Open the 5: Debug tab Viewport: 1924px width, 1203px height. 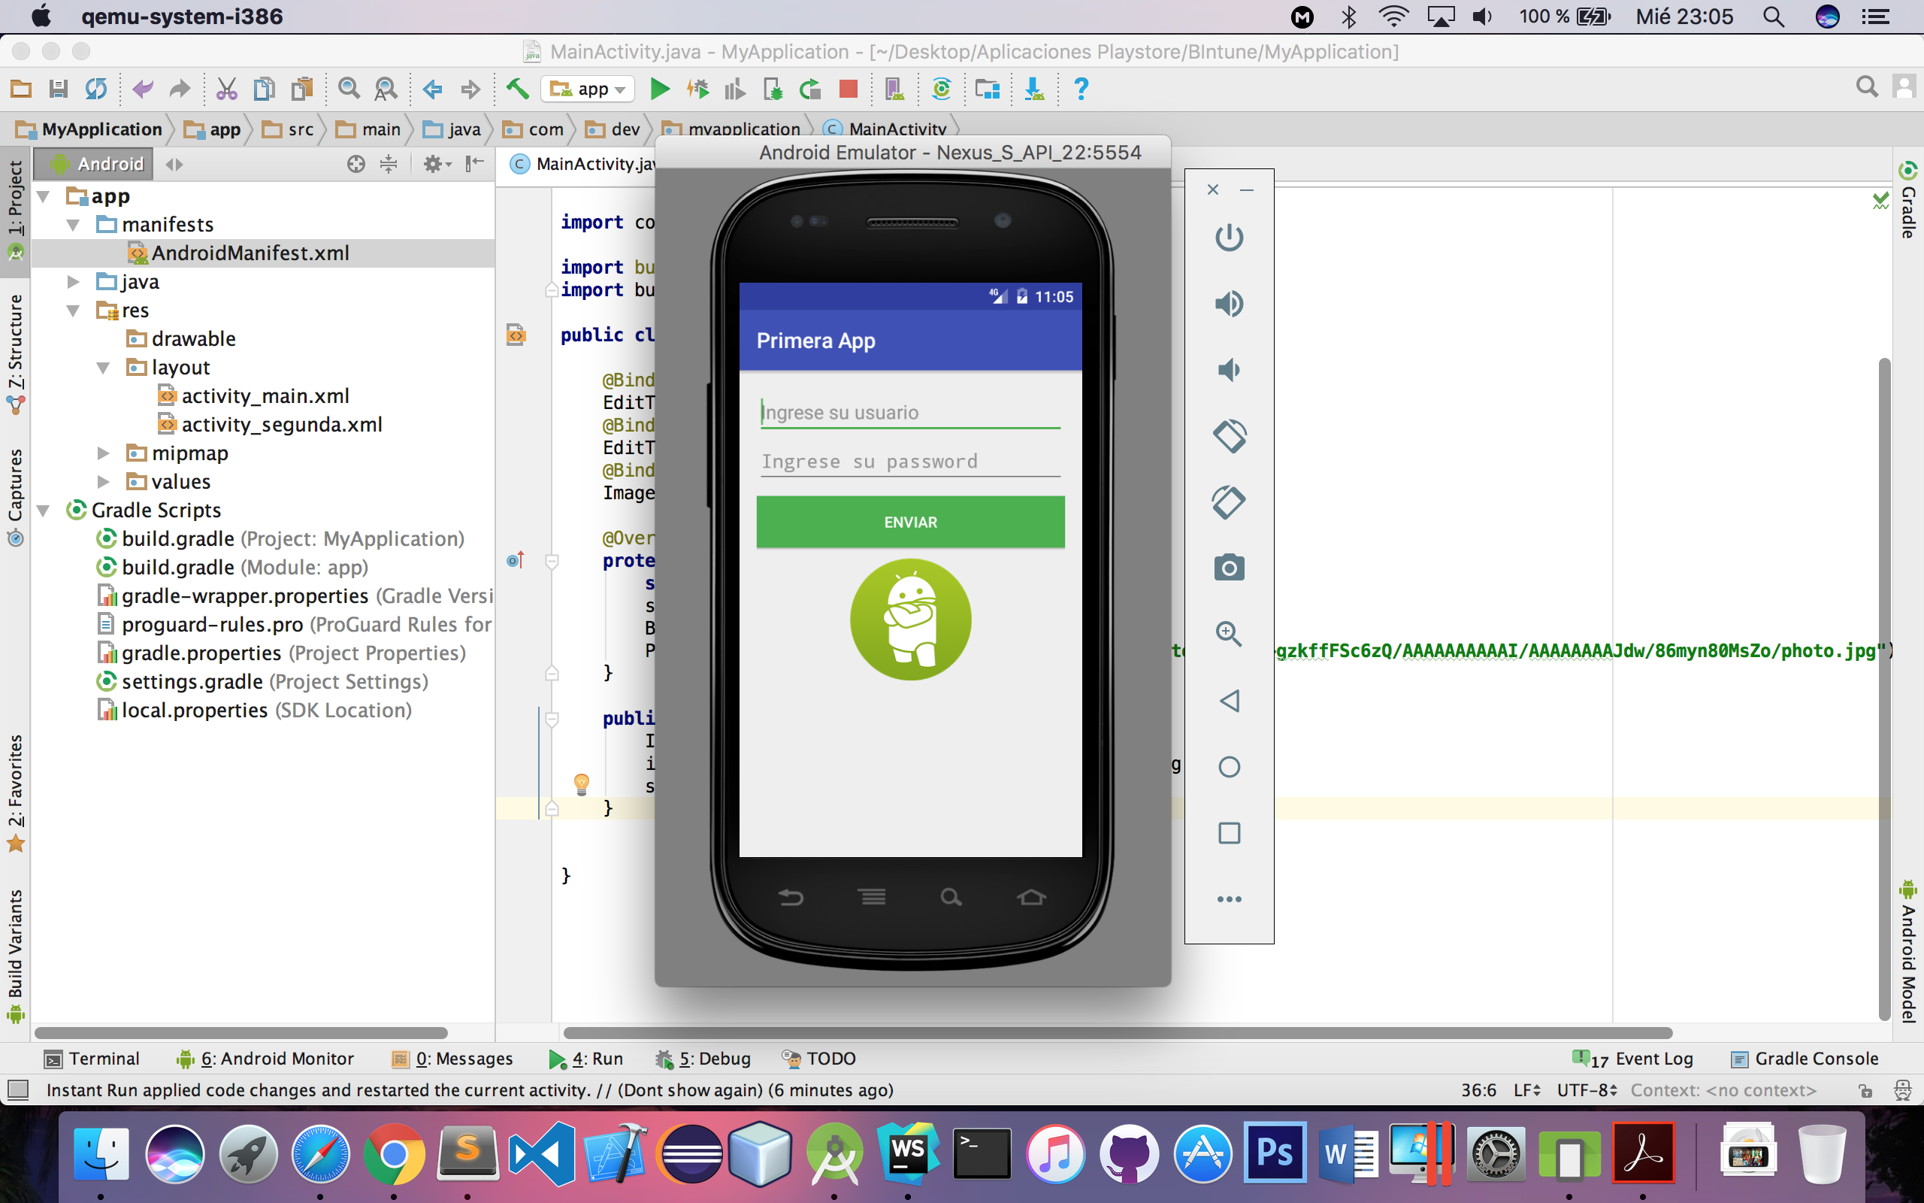pyautogui.click(x=703, y=1059)
